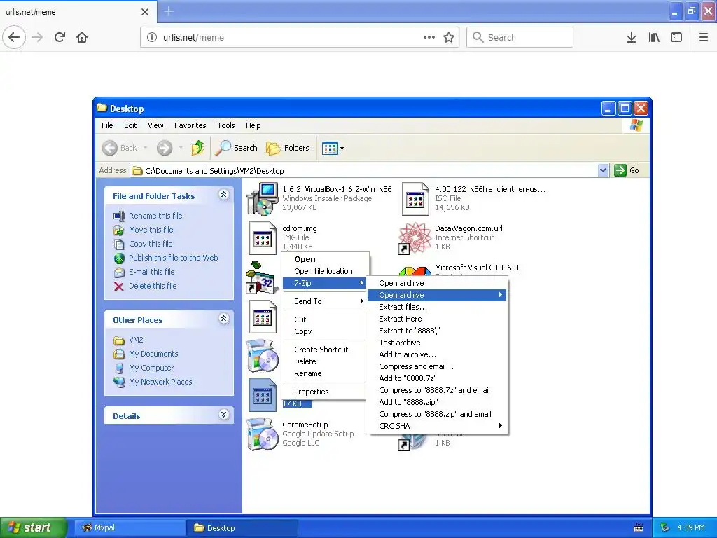
Task: Choose Add to "8888.zip"
Action: pos(437,402)
